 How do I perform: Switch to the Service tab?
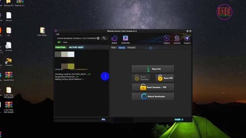121,48
